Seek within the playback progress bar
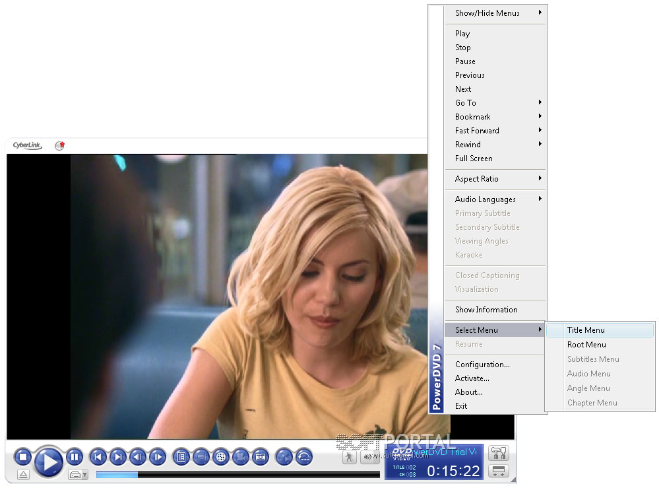Viewport: 659px width, 492px height. (x=238, y=475)
